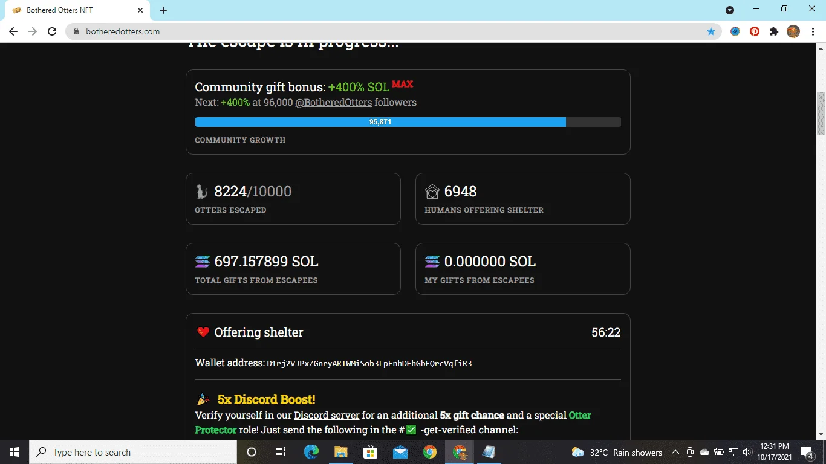Click the 6948 humans offering shelter value

460,192
